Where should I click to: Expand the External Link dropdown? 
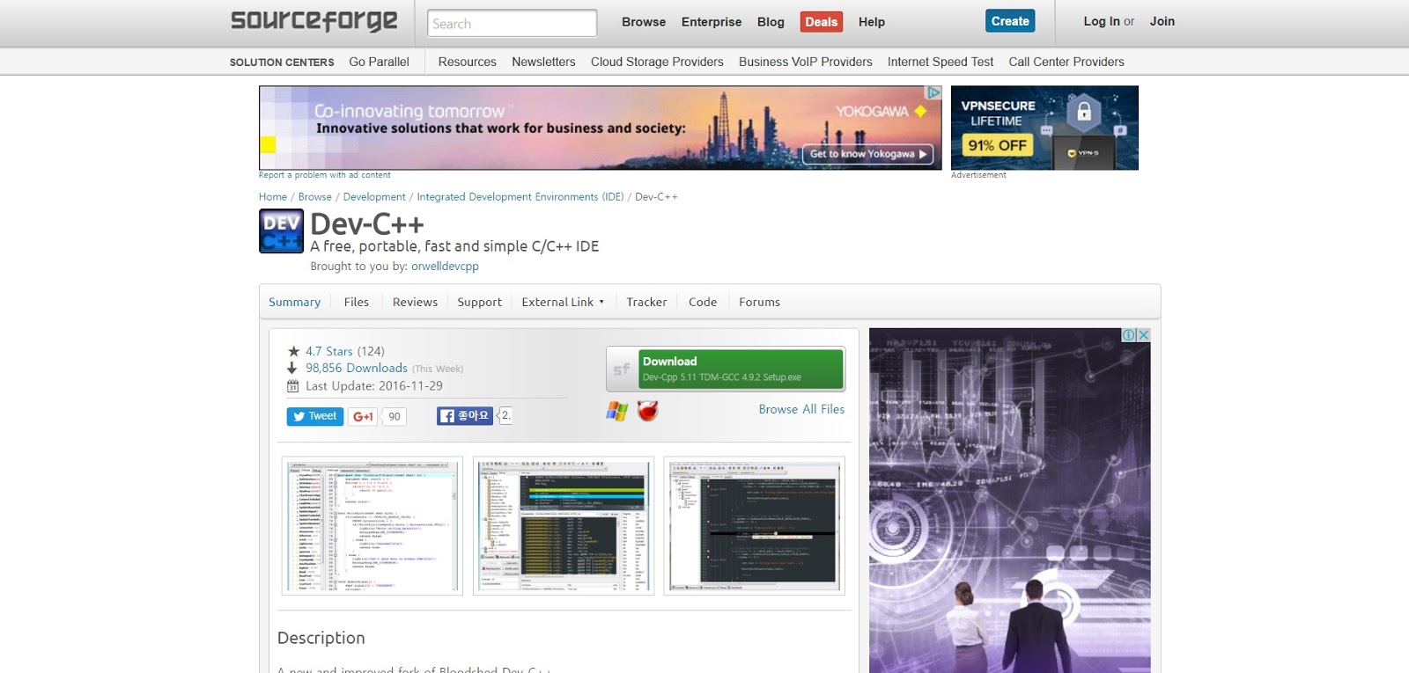[x=563, y=302]
